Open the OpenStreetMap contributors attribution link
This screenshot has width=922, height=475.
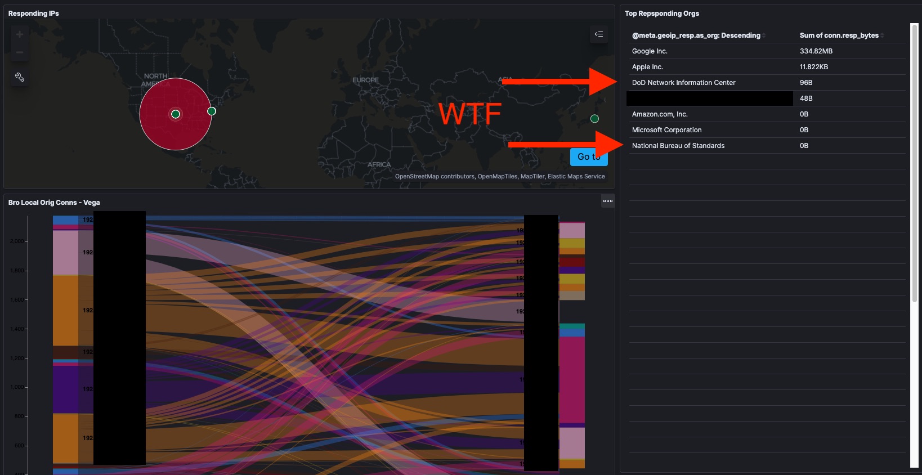pyautogui.click(x=435, y=176)
